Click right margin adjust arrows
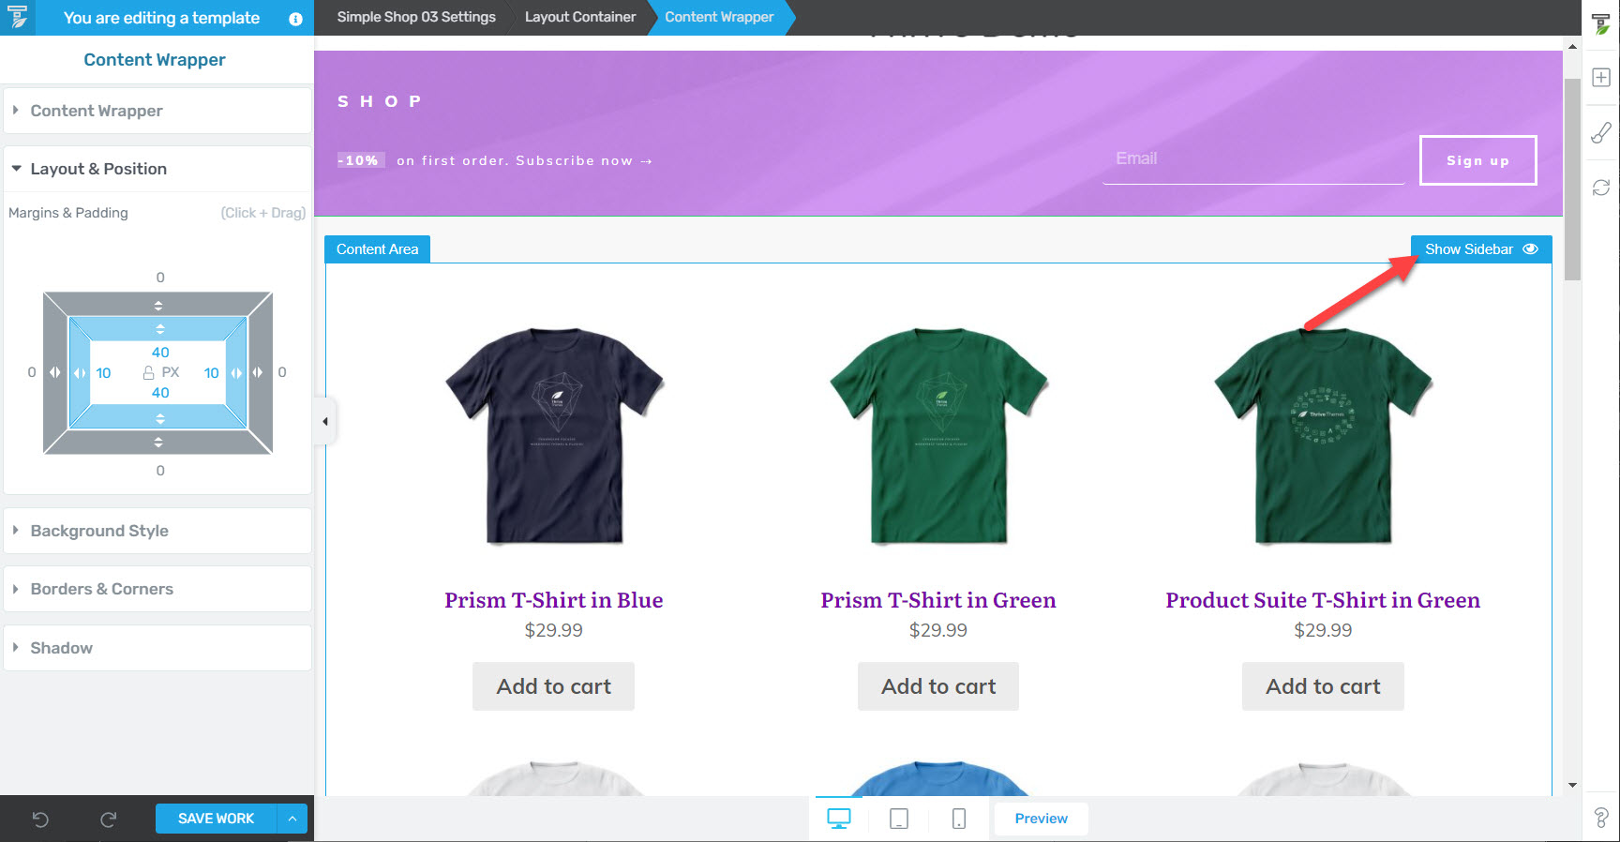Image resolution: width=1620 pixels, height=842 pixels. 257,372
